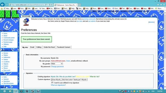Open 'my watchlist' link in user bar
The image size is (166, 93).
click(125, 11)
